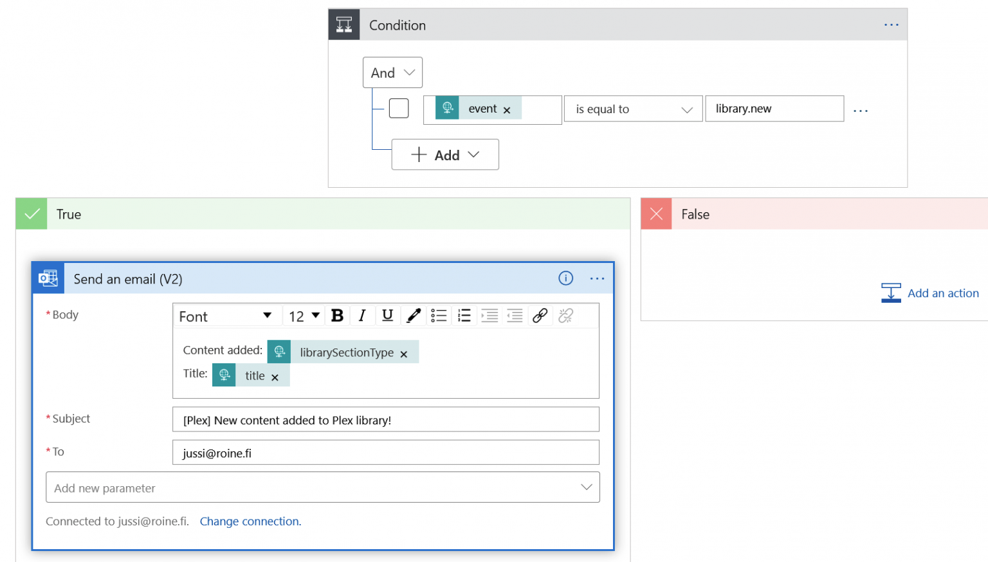Click the Change connection link
Screen dimensions: 988x562
click(x=250, y=521)
